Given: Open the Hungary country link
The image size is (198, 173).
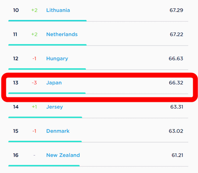Looking at the screenshot, I should (x=57, y=58).
